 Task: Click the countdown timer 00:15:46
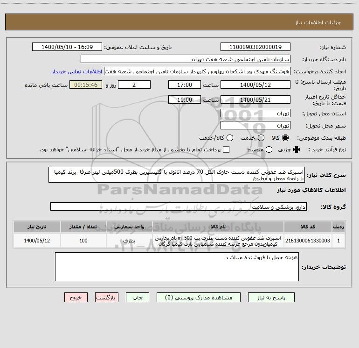pyautogui.click(x=86, y=85)
